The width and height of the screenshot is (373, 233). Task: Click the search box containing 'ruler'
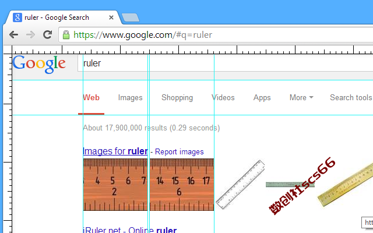click(x=225, y=63)
